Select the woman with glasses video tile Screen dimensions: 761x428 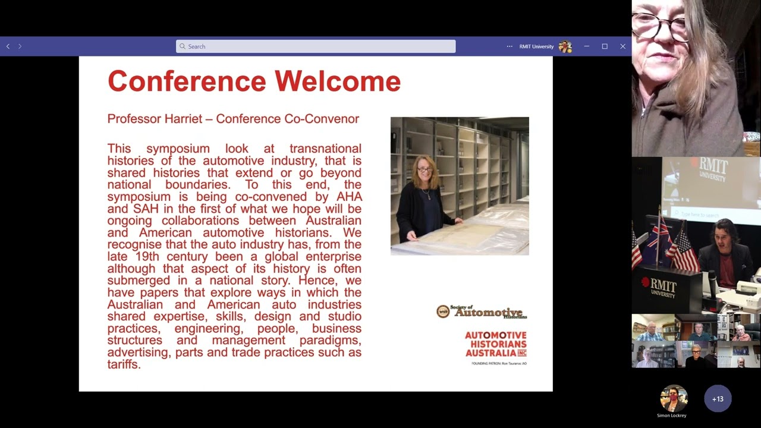[x=696, y=78]
